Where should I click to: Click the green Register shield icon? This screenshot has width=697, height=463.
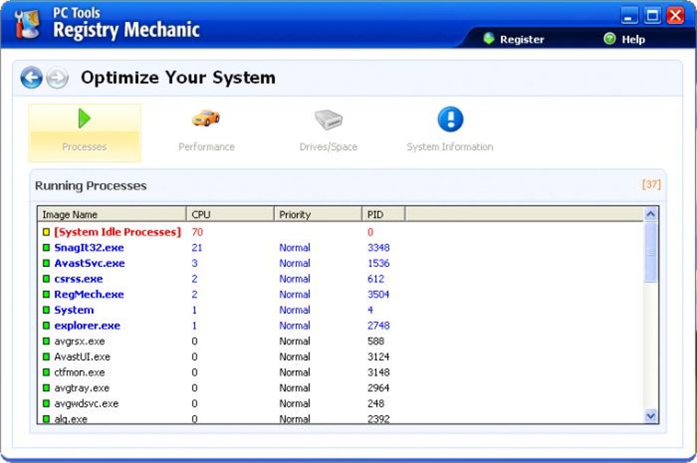(x=489, y=39)
